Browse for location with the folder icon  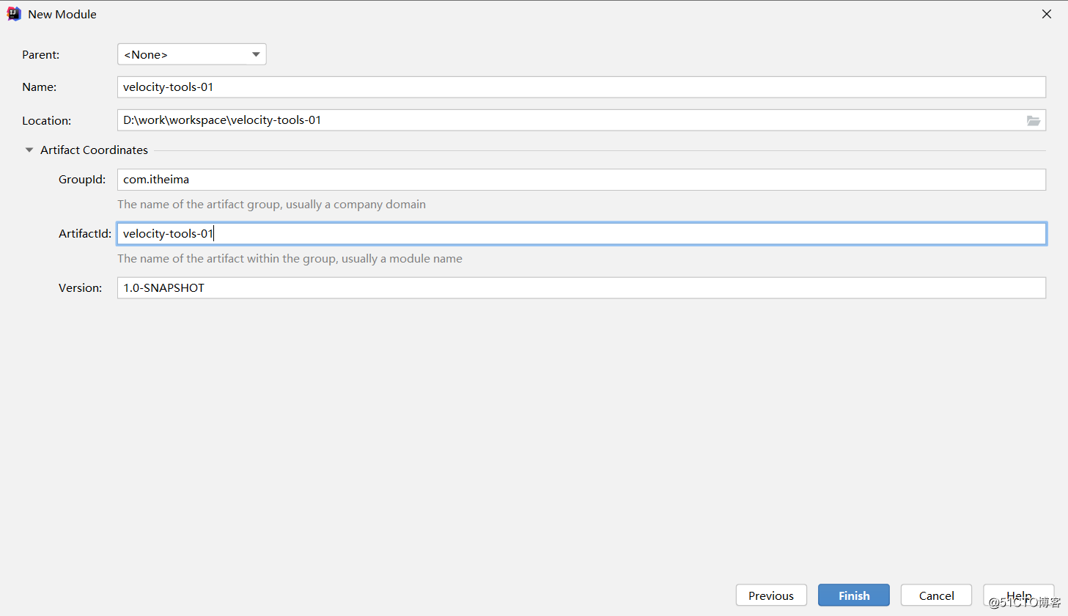(x=1034, y=120)
